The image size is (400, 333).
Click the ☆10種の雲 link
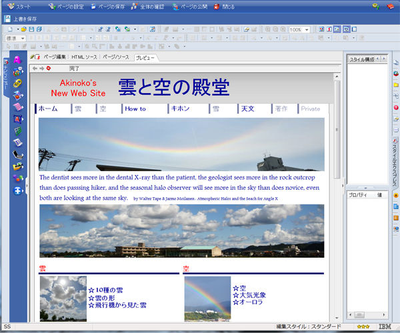click(x=105, y=290)
